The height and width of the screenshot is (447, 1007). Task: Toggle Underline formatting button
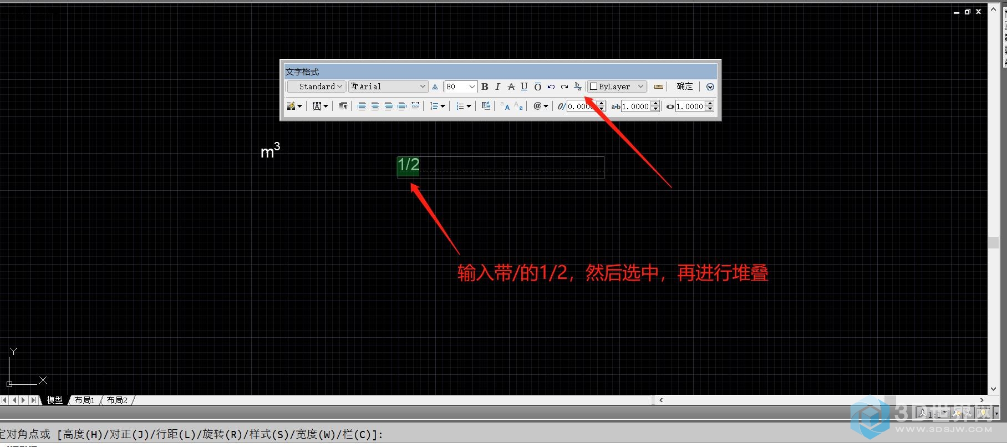click(x=524, y=87)
